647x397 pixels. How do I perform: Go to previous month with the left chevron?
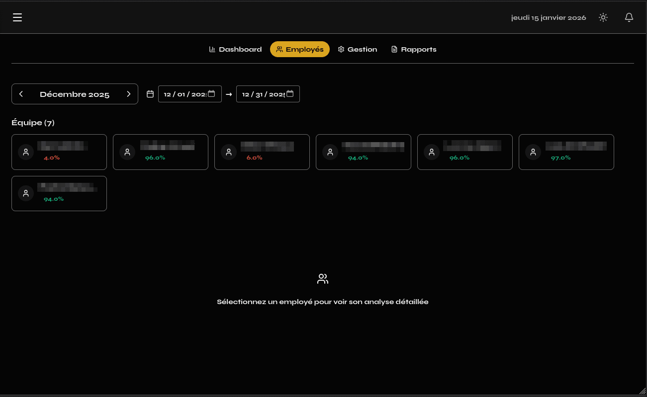21,94
